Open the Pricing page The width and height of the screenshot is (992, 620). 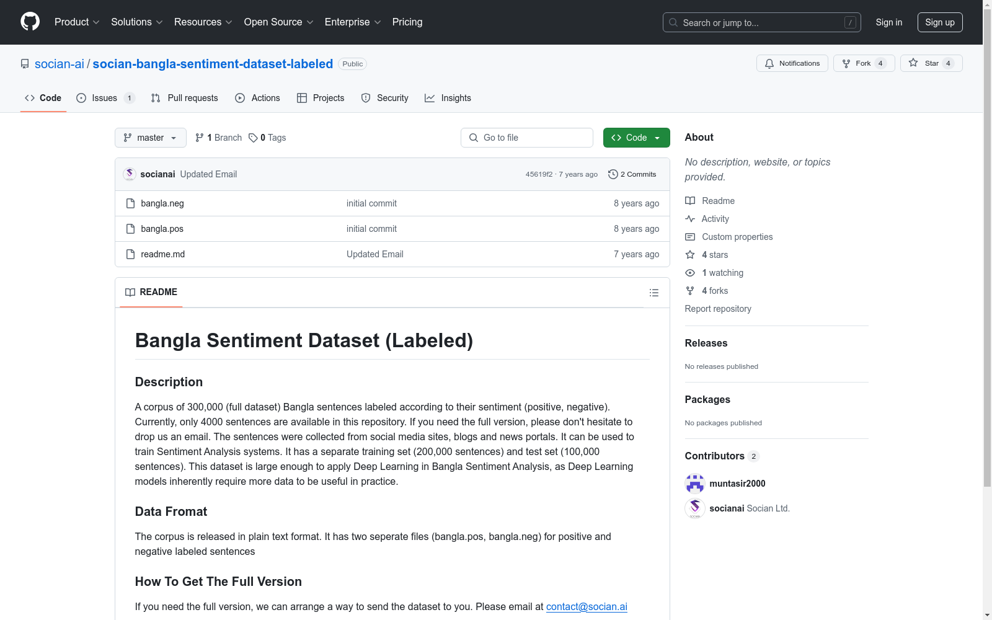[x=407, y=22]
